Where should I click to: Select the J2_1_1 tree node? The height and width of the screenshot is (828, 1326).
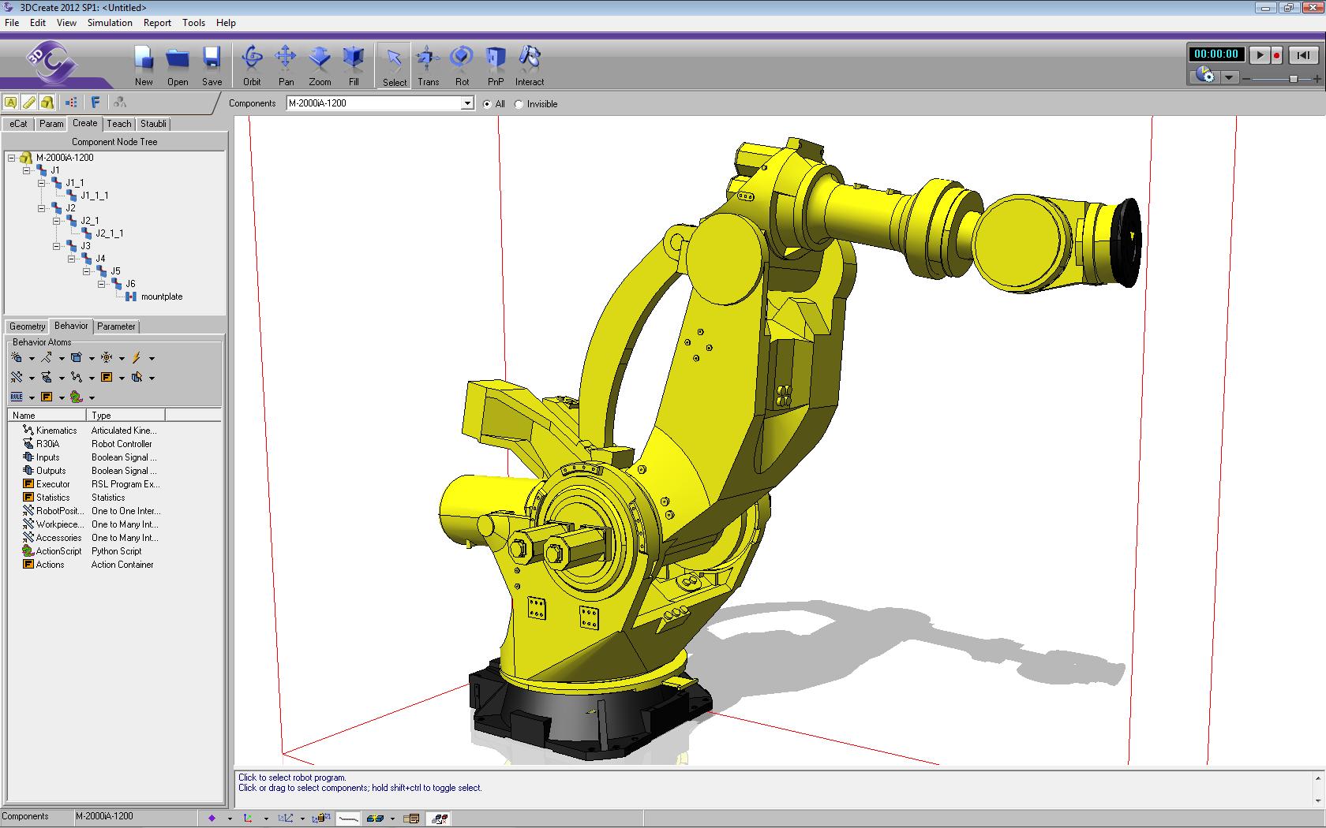tap(109, 233)
